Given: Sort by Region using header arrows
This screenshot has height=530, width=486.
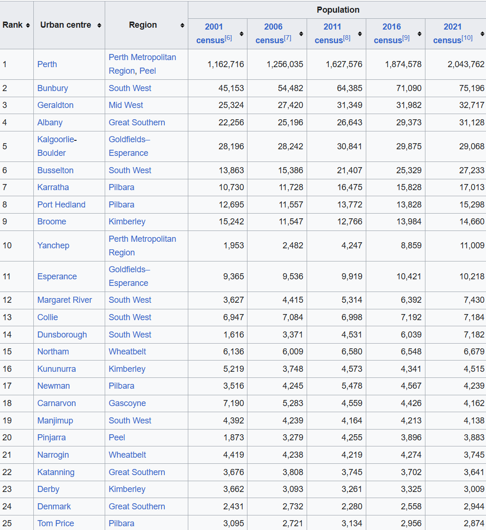Looking at the screenshot, I should [182, 25].
